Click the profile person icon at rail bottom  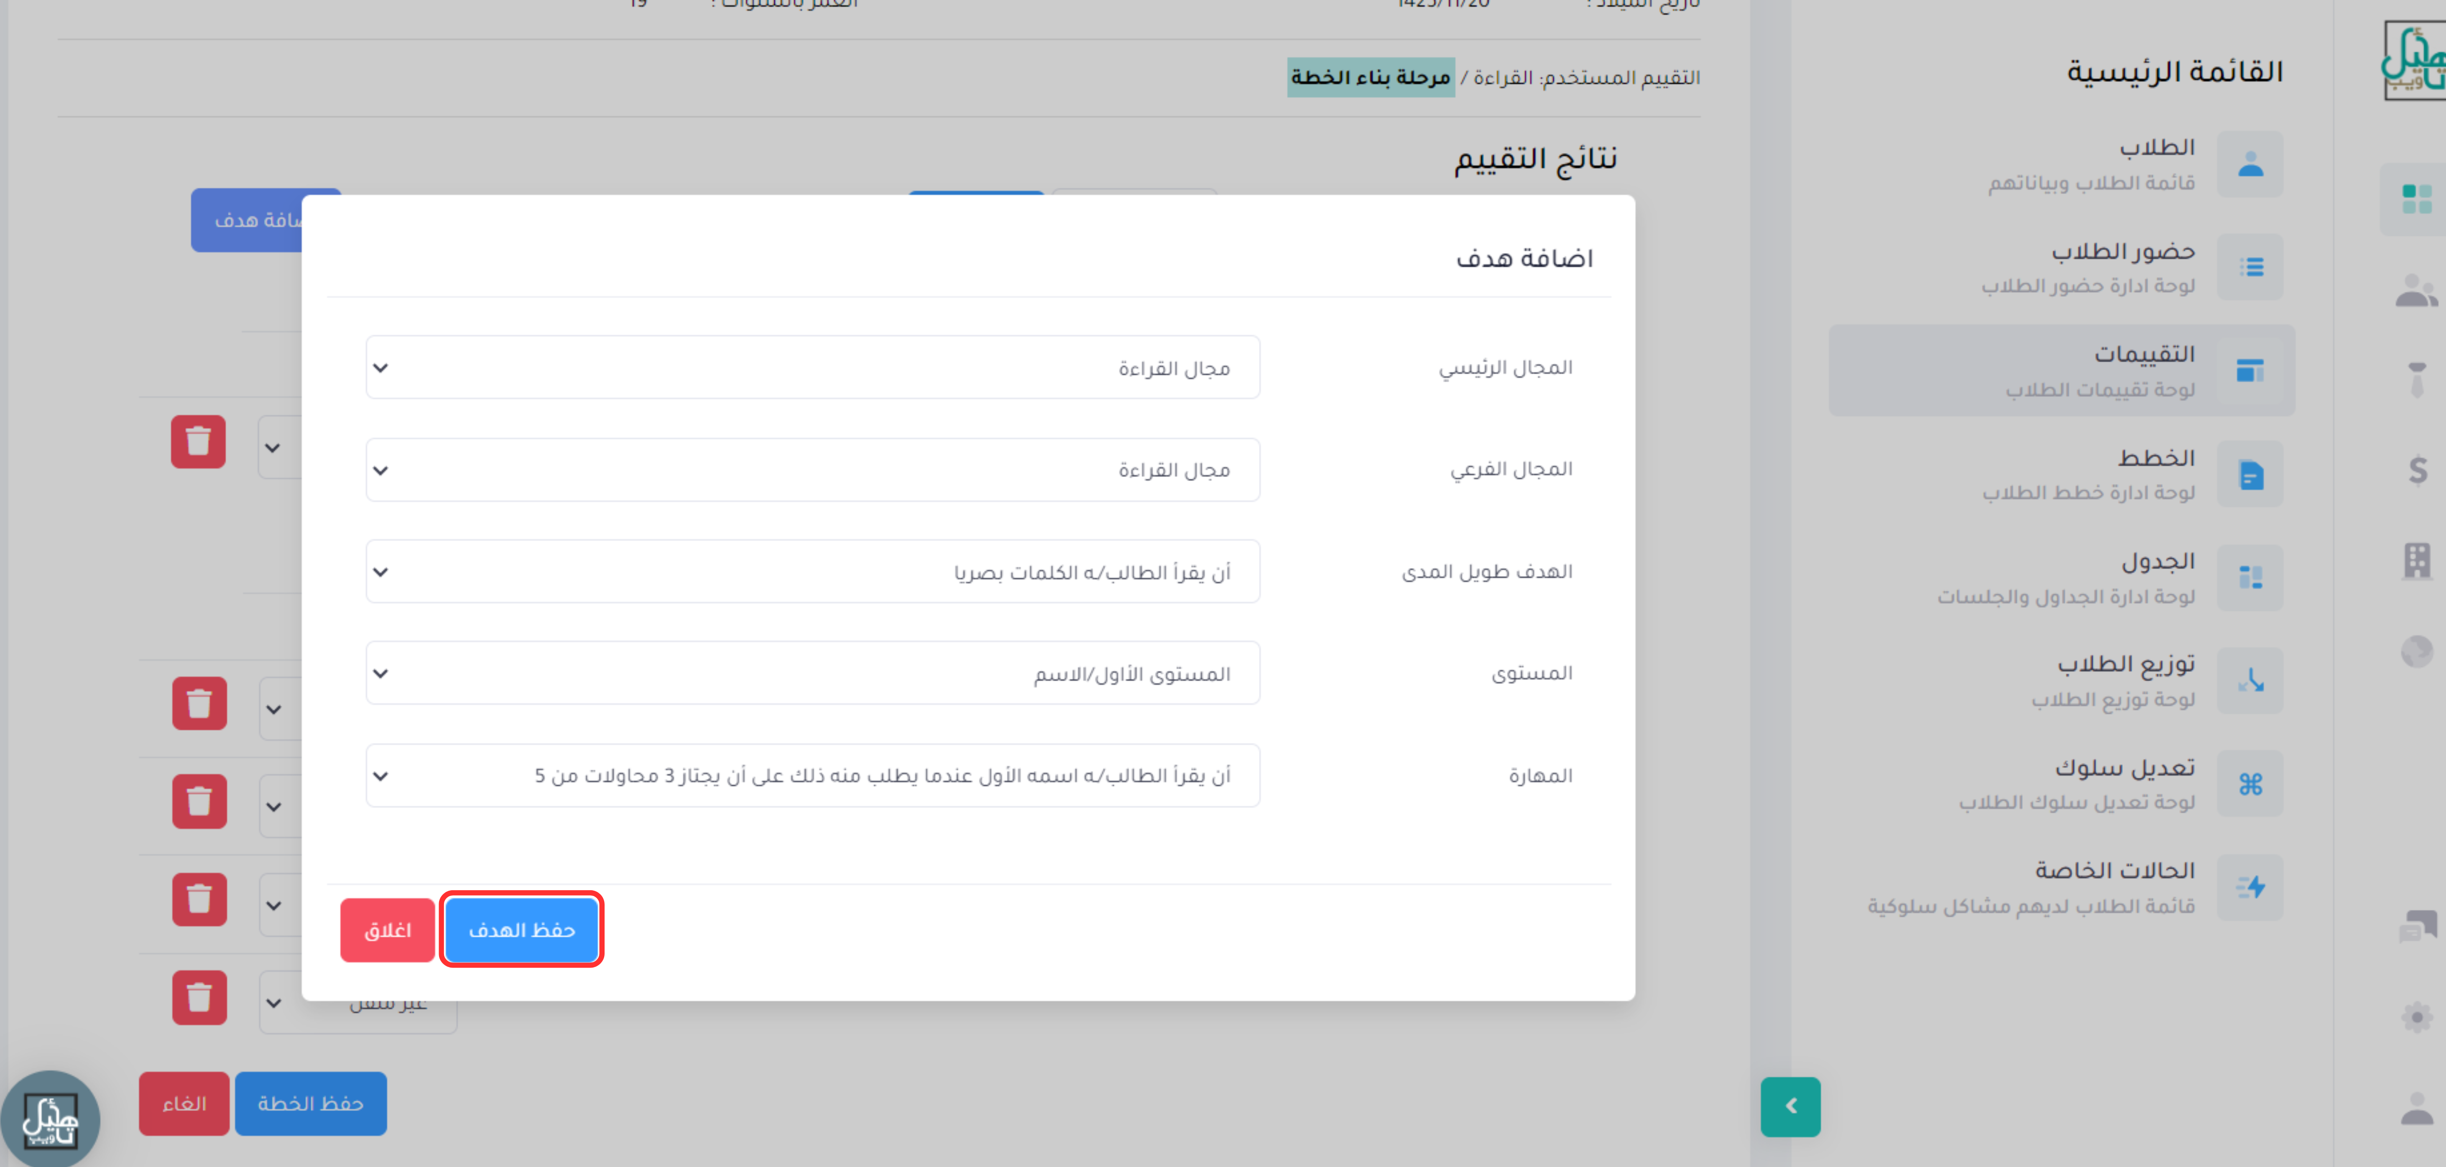[2417, 1107]
